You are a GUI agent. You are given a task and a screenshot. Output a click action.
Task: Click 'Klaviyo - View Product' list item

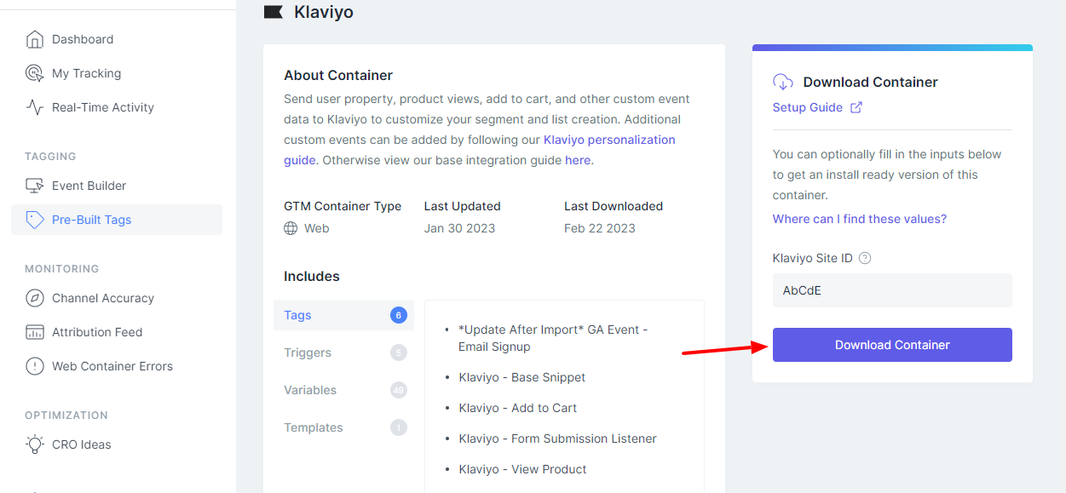coord(523,469)
